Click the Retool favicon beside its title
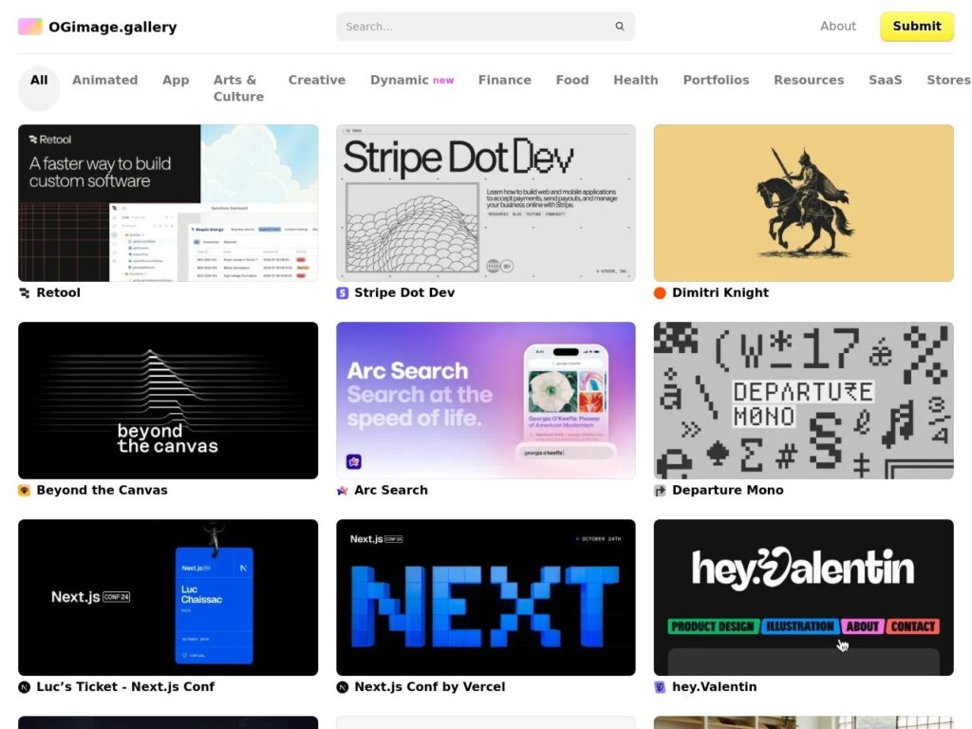 coord(24,293)
